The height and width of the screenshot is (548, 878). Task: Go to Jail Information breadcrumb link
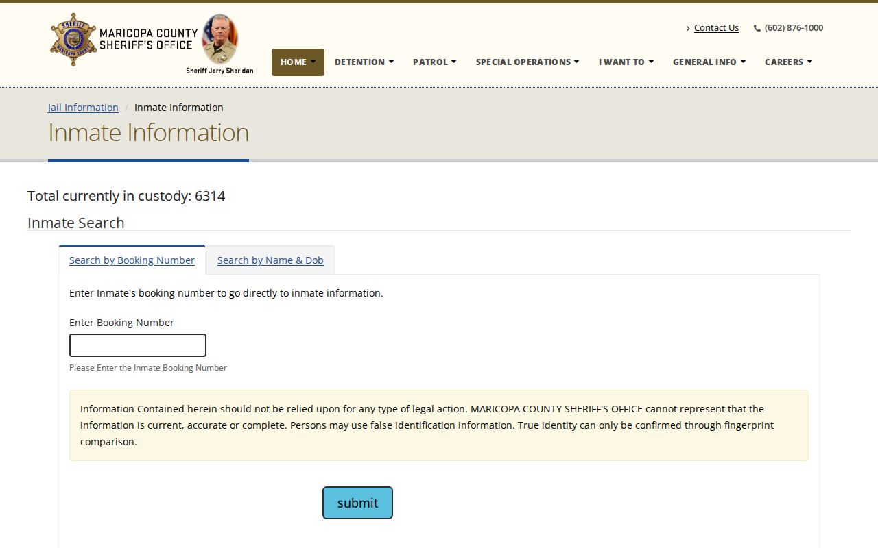[83, 108]
